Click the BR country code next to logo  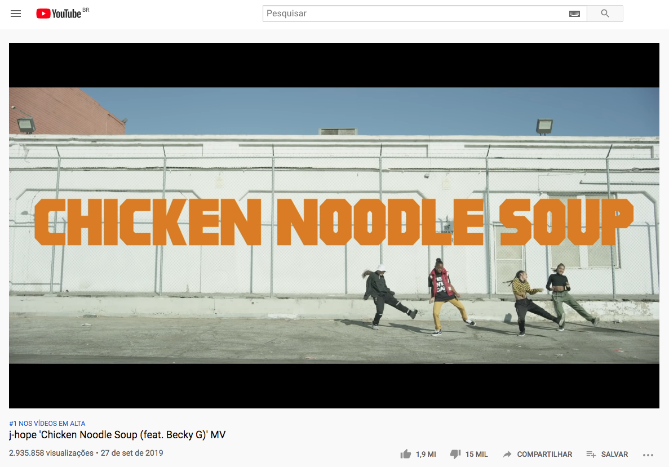click(x=86, y=10)
